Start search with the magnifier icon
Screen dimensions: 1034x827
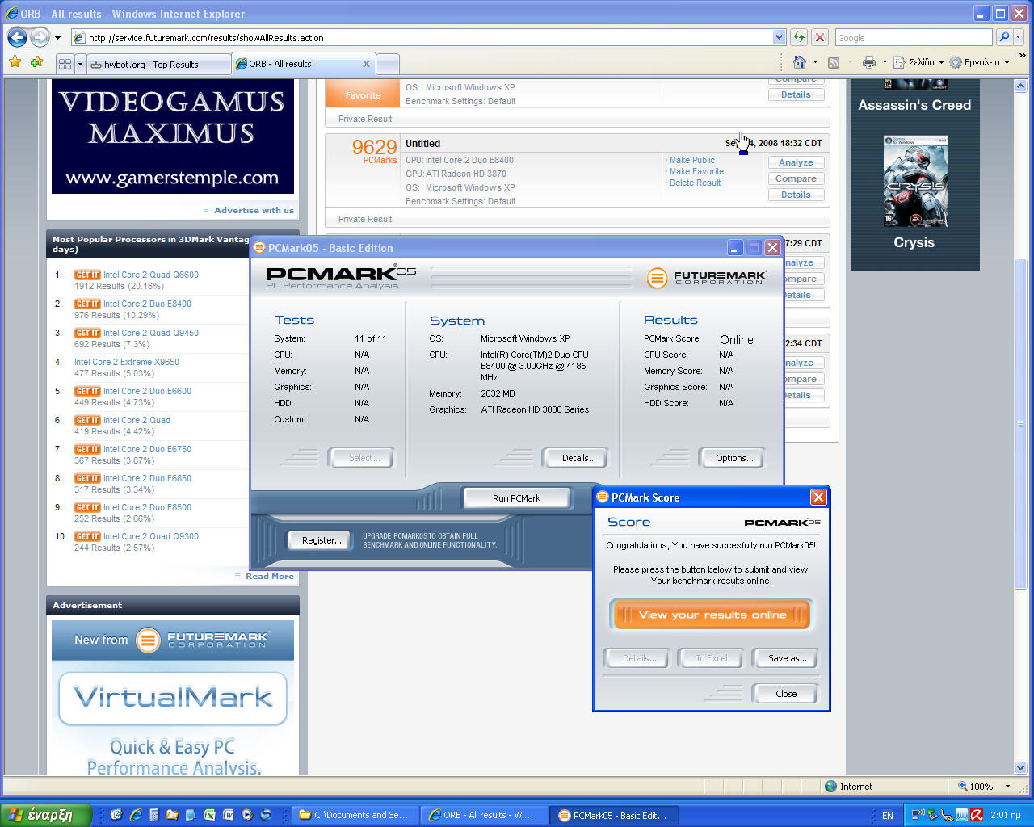(x=1003, y=37)
